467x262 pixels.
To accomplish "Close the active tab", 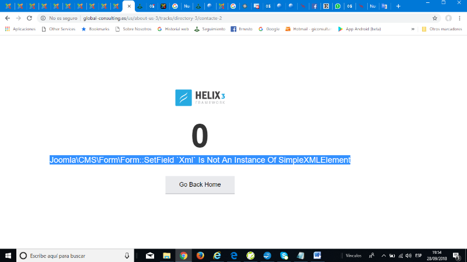I will (x=129, y=6).
